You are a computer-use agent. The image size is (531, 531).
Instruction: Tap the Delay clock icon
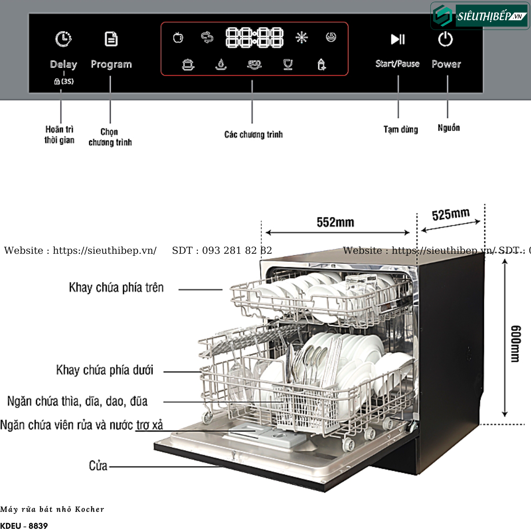click(x=63, y=39)
